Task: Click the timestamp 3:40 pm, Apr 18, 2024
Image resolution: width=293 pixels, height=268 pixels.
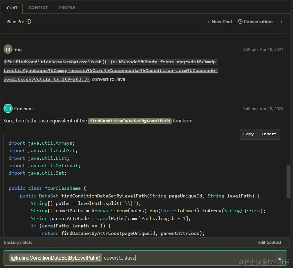Action: pos(263,109)
